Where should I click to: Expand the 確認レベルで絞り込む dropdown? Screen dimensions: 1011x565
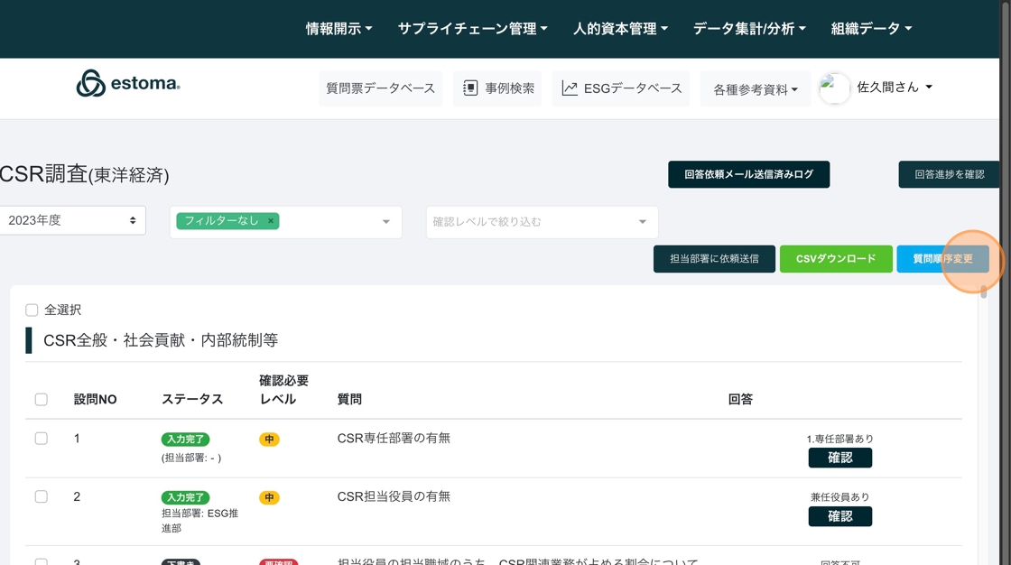pos(542,222)
